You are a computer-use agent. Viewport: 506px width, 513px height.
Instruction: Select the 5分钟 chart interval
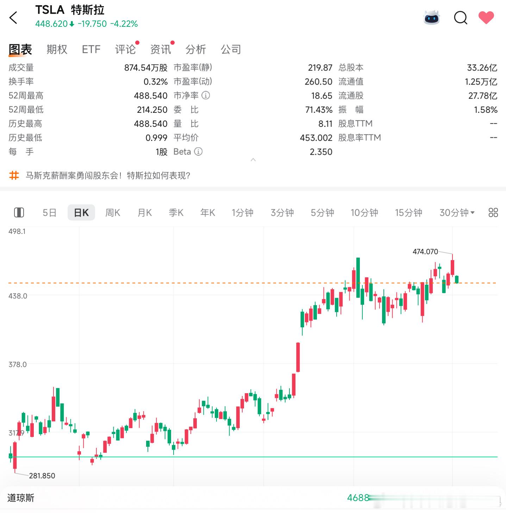tap(323, 213)
